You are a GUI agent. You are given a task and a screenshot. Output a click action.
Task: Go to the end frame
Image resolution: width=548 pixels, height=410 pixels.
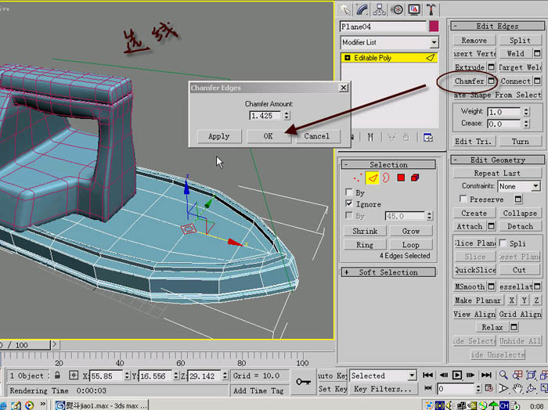click(486, 375)
